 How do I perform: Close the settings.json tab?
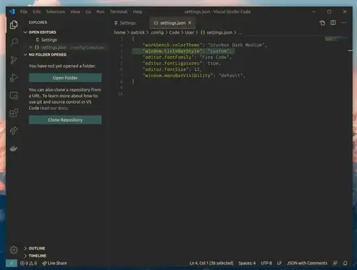[190, 22]
